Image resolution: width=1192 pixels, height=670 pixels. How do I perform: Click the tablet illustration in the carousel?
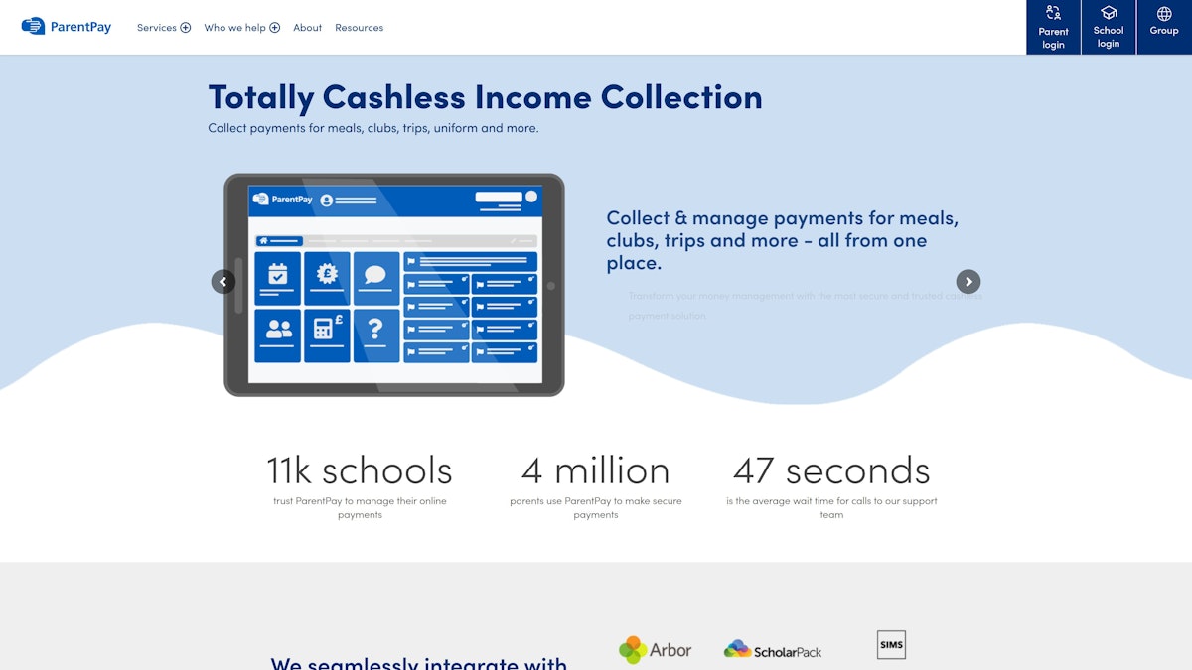(394, 285)
